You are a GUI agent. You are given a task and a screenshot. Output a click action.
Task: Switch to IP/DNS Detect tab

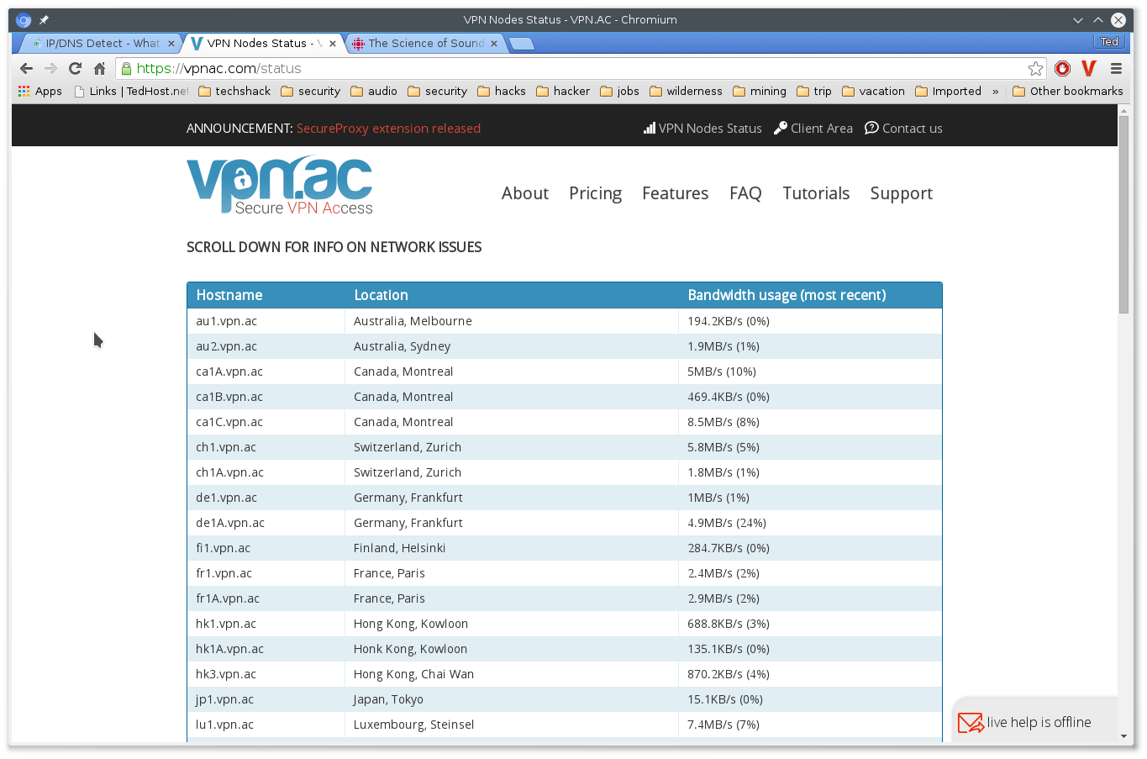point(98,43)
